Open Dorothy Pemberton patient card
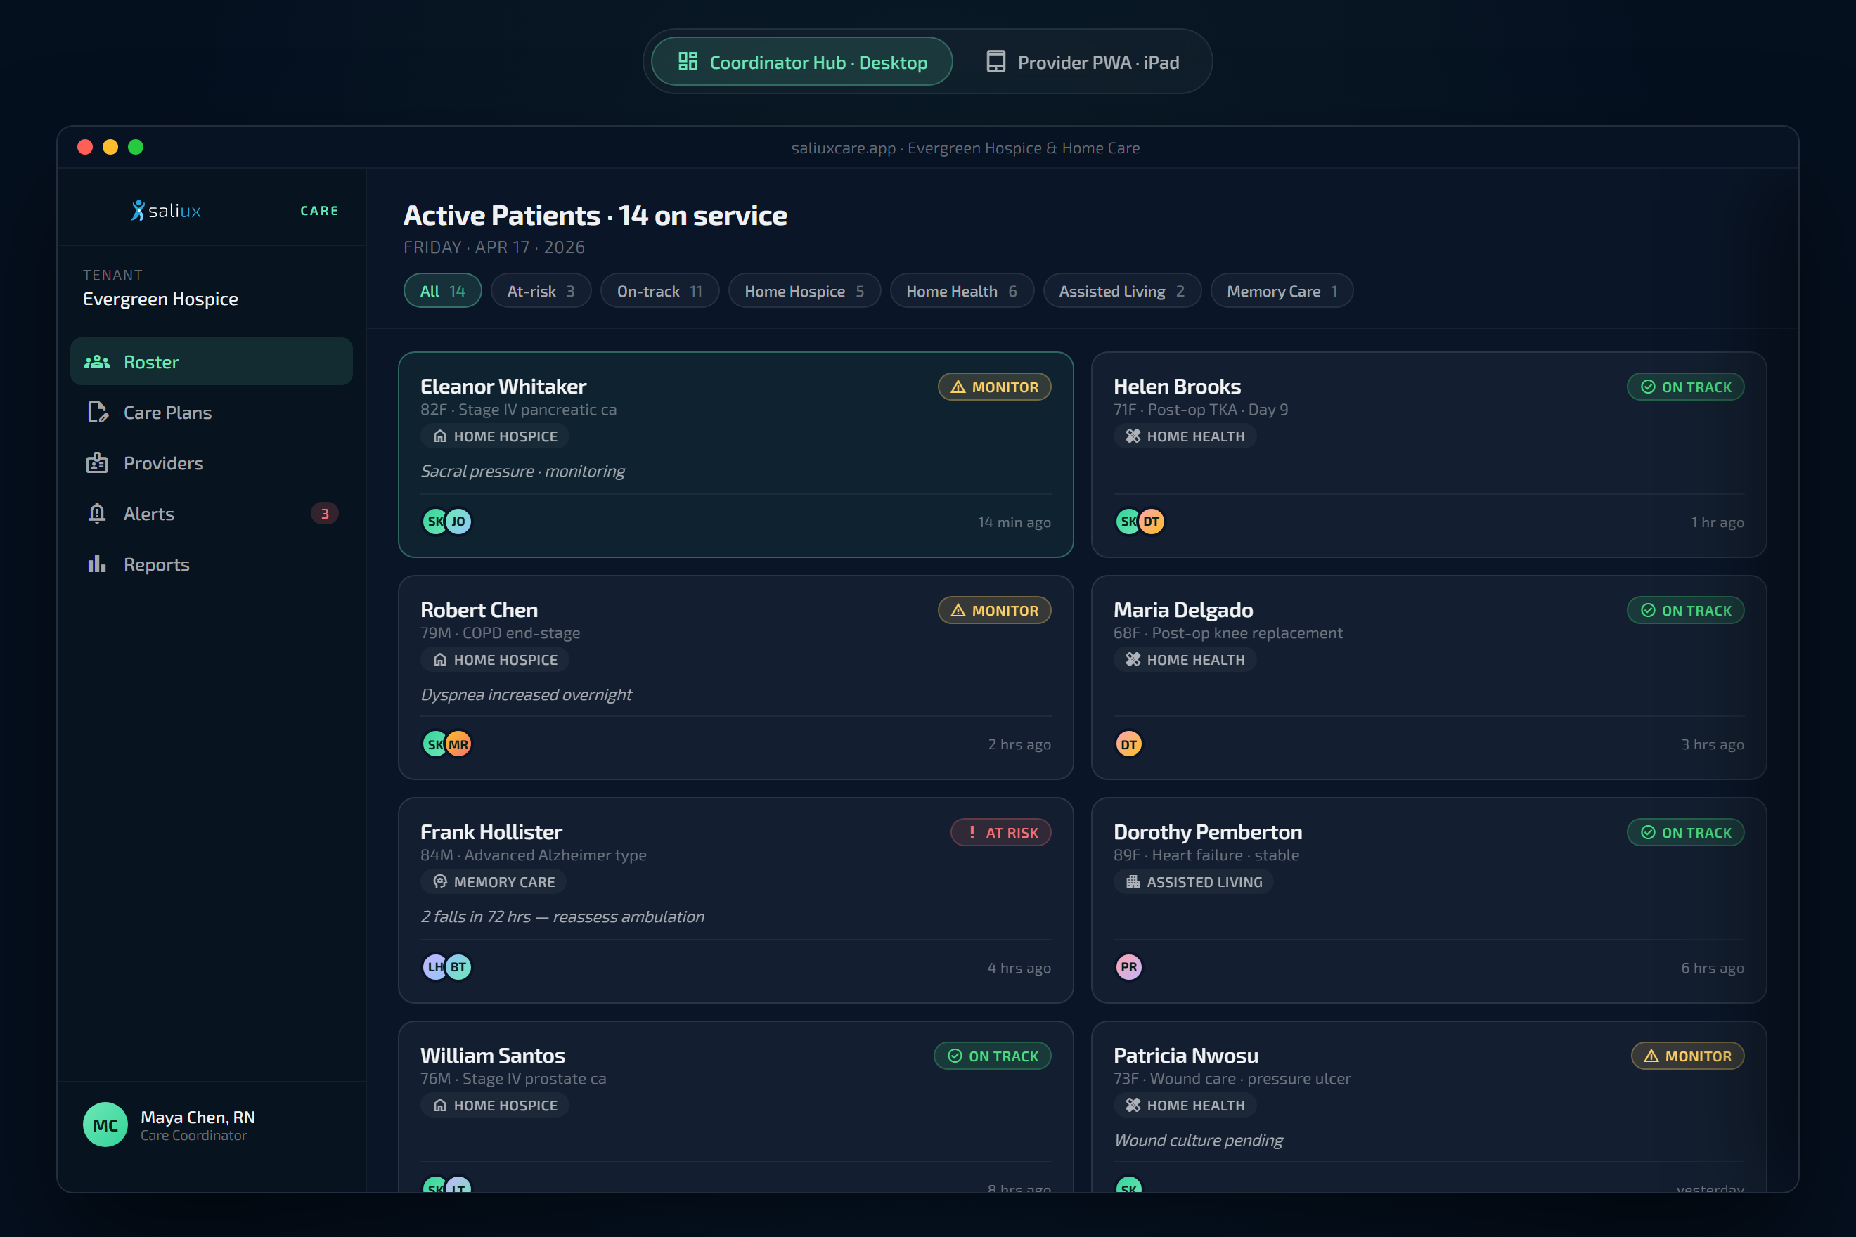 pos(1429,900)
